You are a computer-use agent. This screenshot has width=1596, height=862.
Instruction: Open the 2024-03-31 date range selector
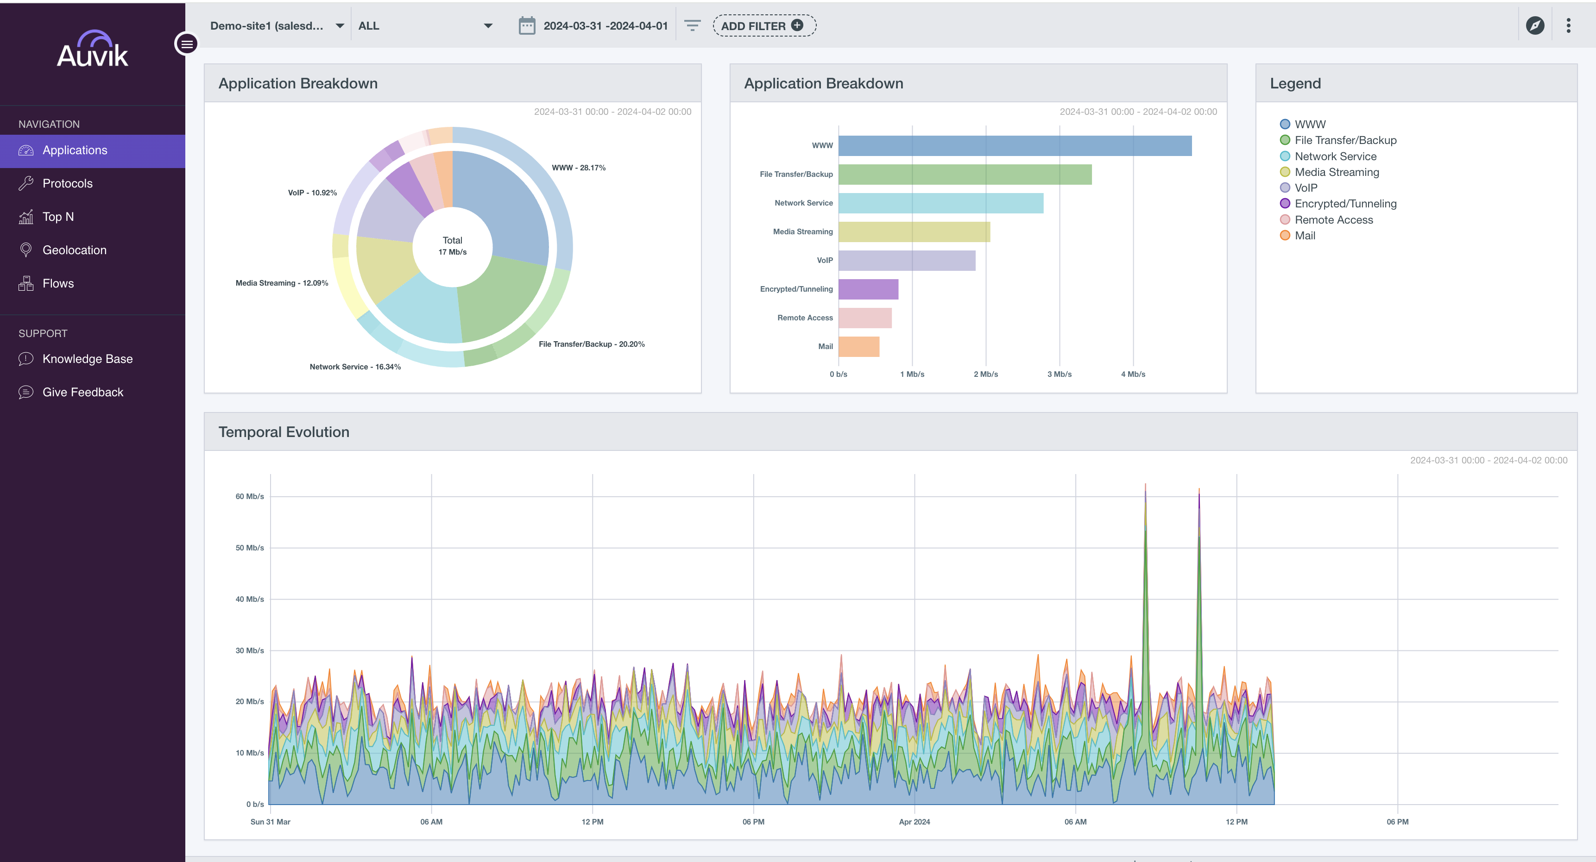[606, 26]
